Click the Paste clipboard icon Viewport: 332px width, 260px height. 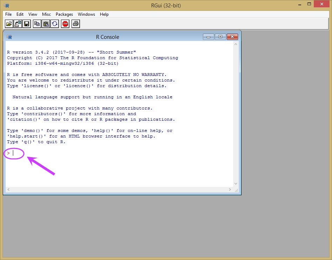(x=46, y=24)
